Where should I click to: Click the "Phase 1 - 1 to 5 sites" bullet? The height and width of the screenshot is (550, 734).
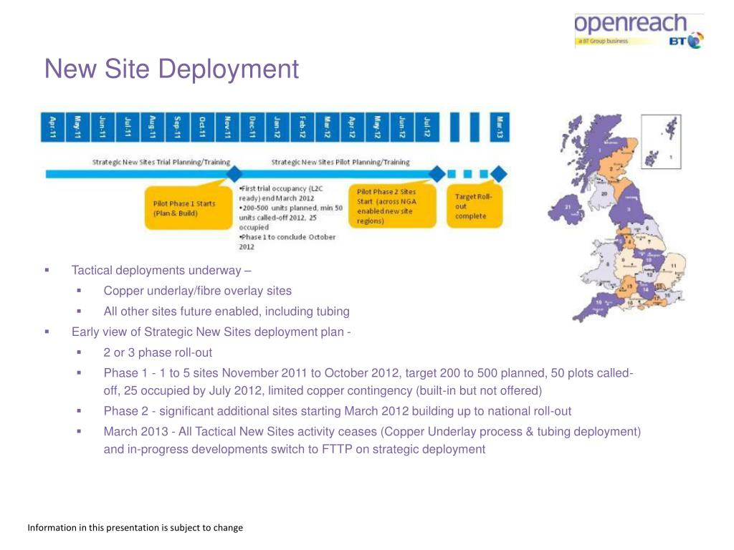click(368, 382)
